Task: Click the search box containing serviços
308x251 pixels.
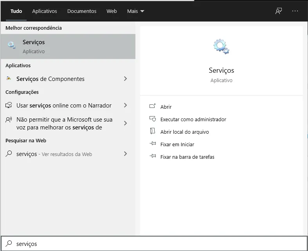Action: point(157,244)
